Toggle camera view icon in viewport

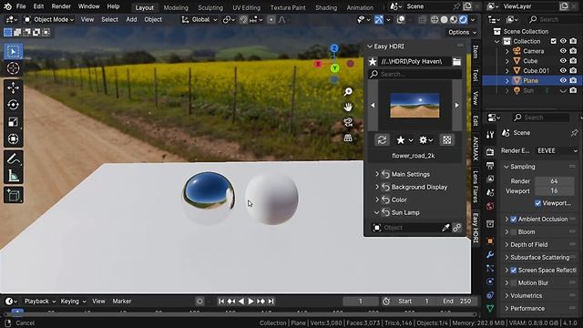pos(348,122)
